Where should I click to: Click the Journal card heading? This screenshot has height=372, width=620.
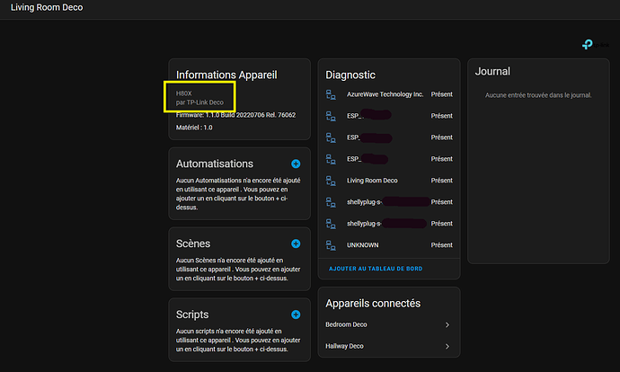tap(492, 72)
